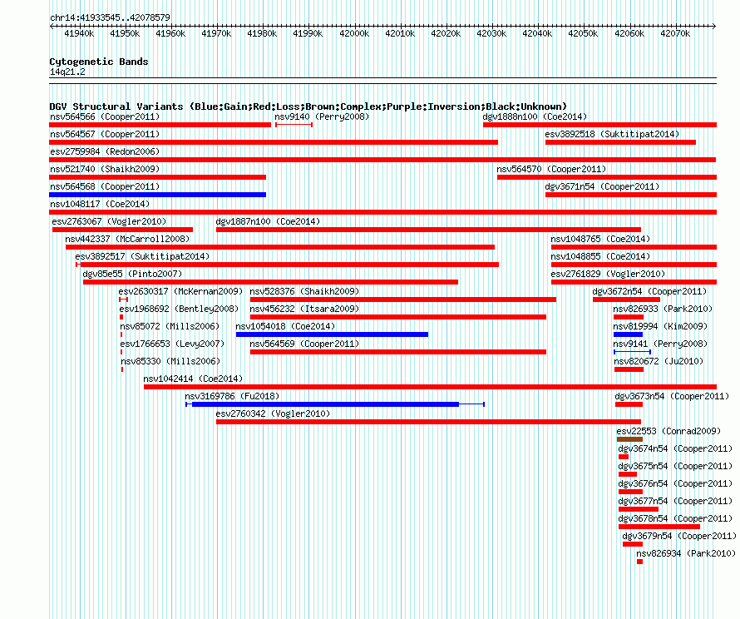
Task: Click nsv564569 (Cooper2011) label
Action: (x=304, y=344)
